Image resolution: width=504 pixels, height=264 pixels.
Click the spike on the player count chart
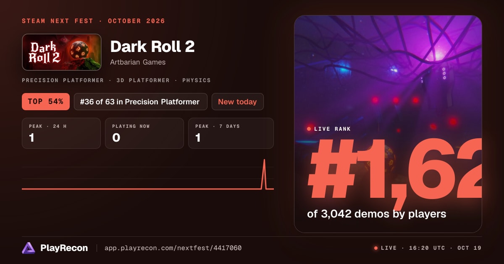point(264,174)
